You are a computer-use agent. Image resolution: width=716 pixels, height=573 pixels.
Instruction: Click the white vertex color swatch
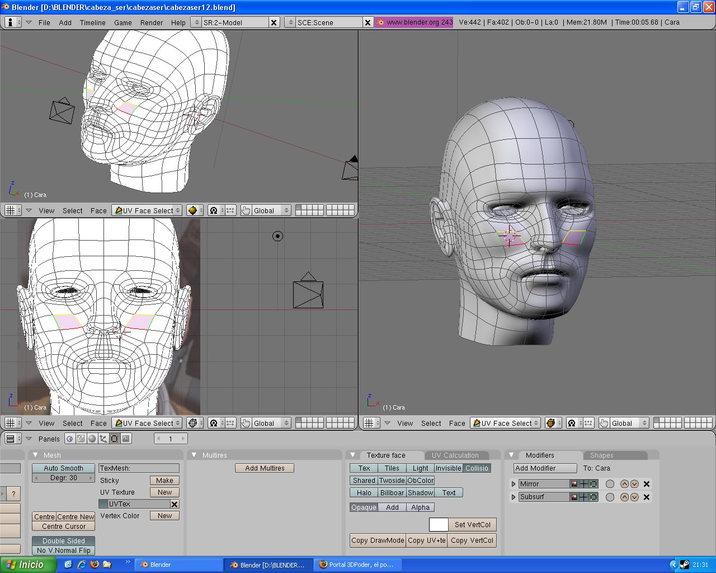click(x=439, y=524)
